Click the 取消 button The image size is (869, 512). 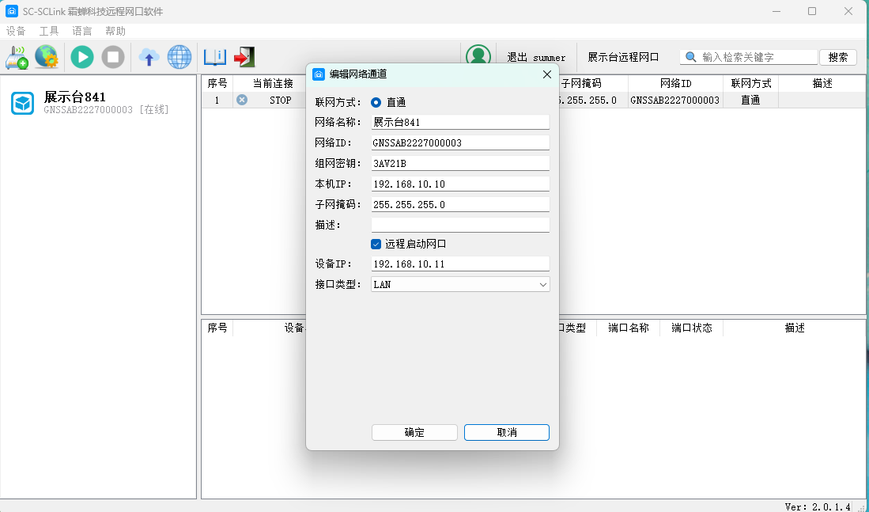507,433
